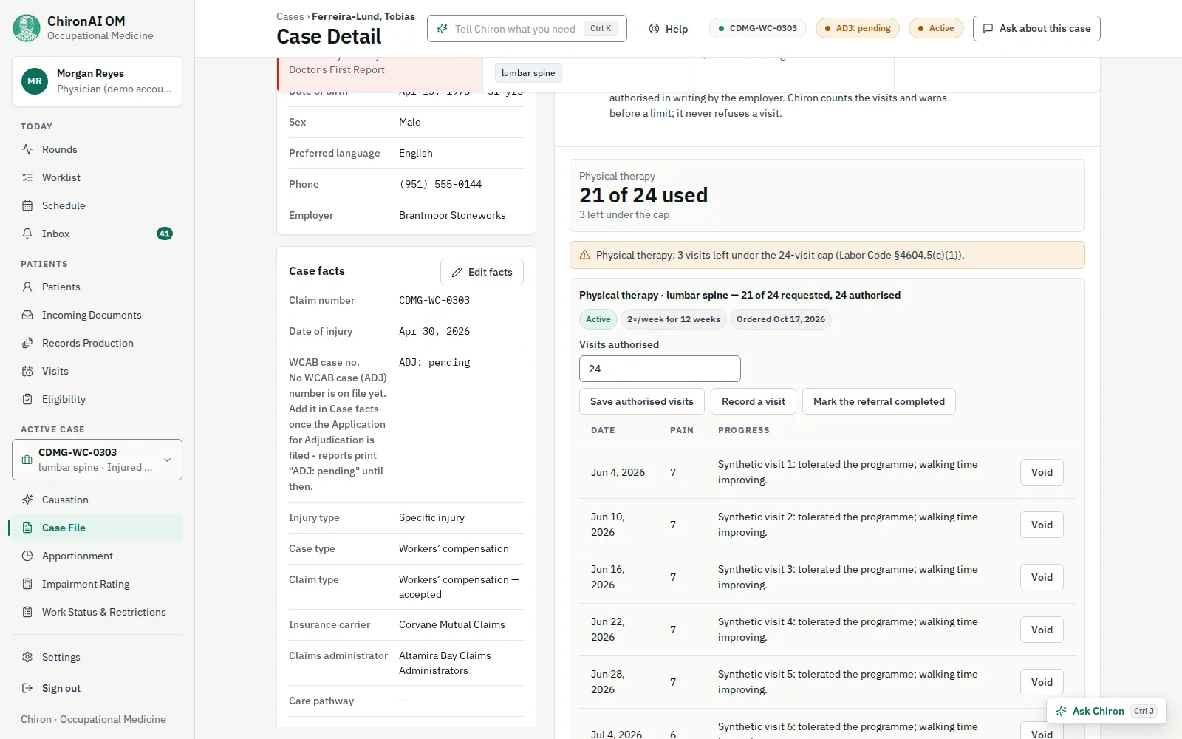Click the Impairment Rating icon
The height and width of the screenshot is (739, 1182).
[x=27, y=584]
